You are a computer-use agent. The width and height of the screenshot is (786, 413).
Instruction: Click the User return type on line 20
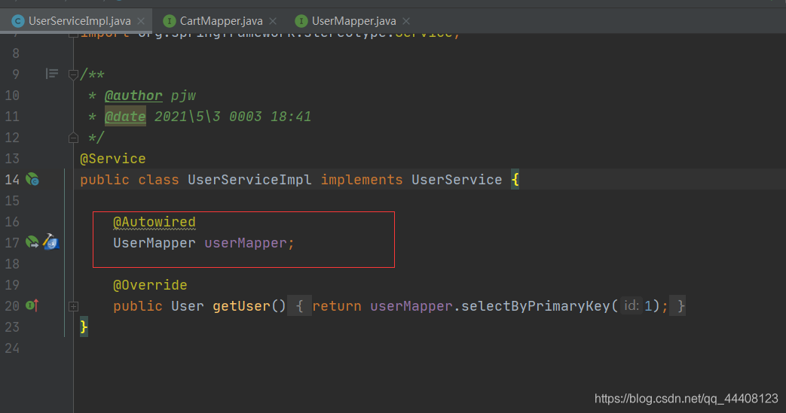pos(188,306)
